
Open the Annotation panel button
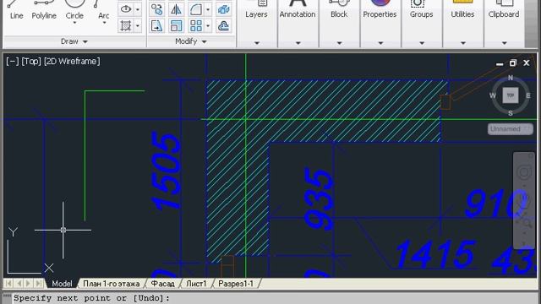pos(298,10)
